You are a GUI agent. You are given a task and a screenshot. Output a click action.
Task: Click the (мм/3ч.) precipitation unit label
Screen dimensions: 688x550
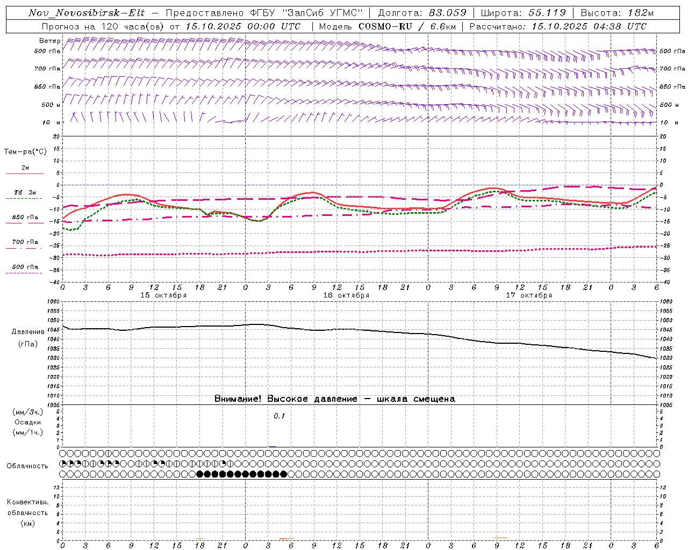[28, 412]
